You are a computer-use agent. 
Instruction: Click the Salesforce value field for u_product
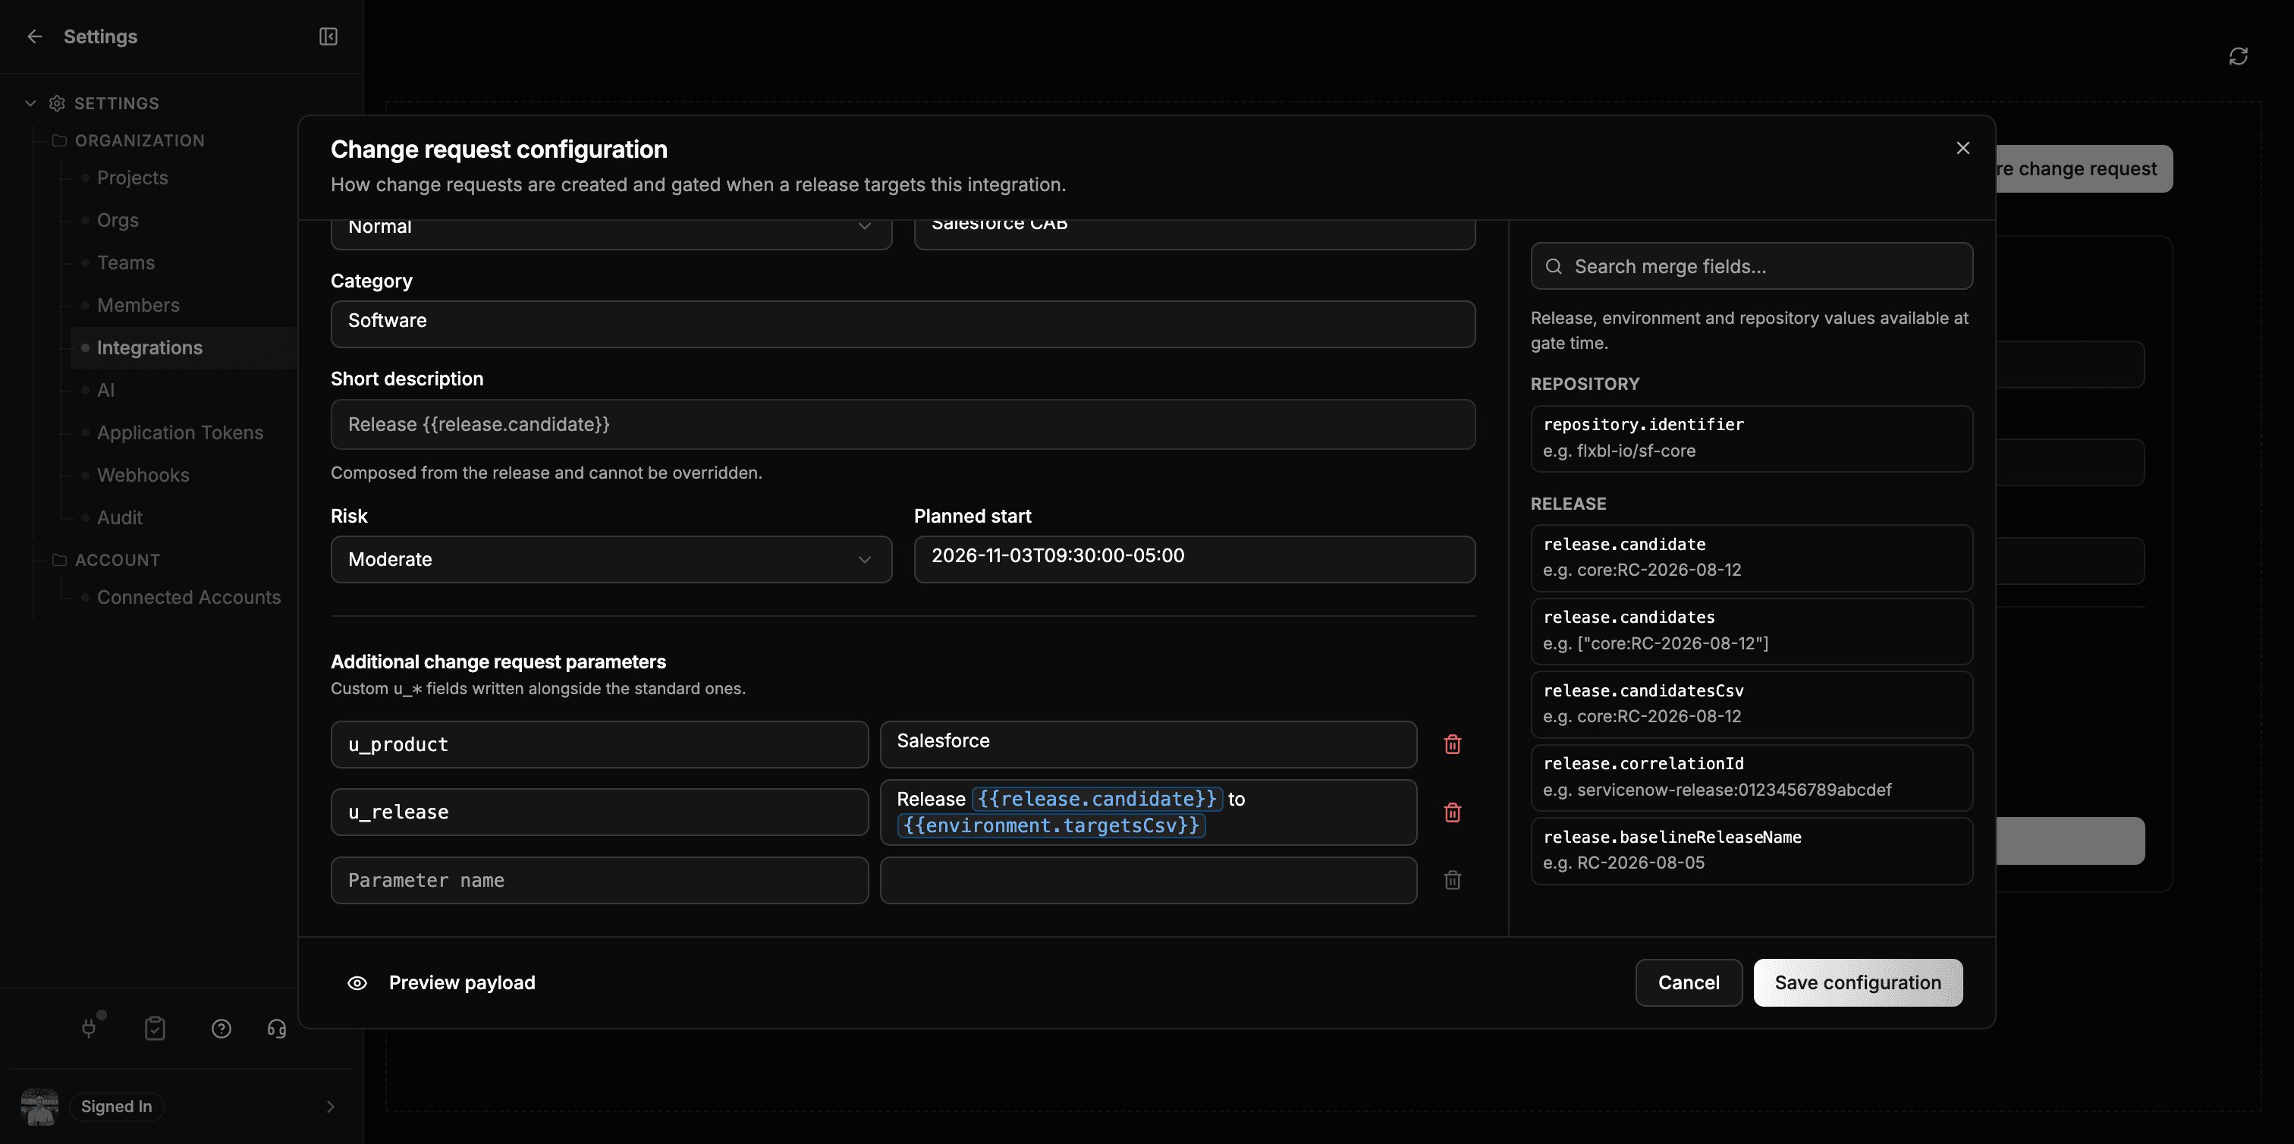[x=1148, y=744]
